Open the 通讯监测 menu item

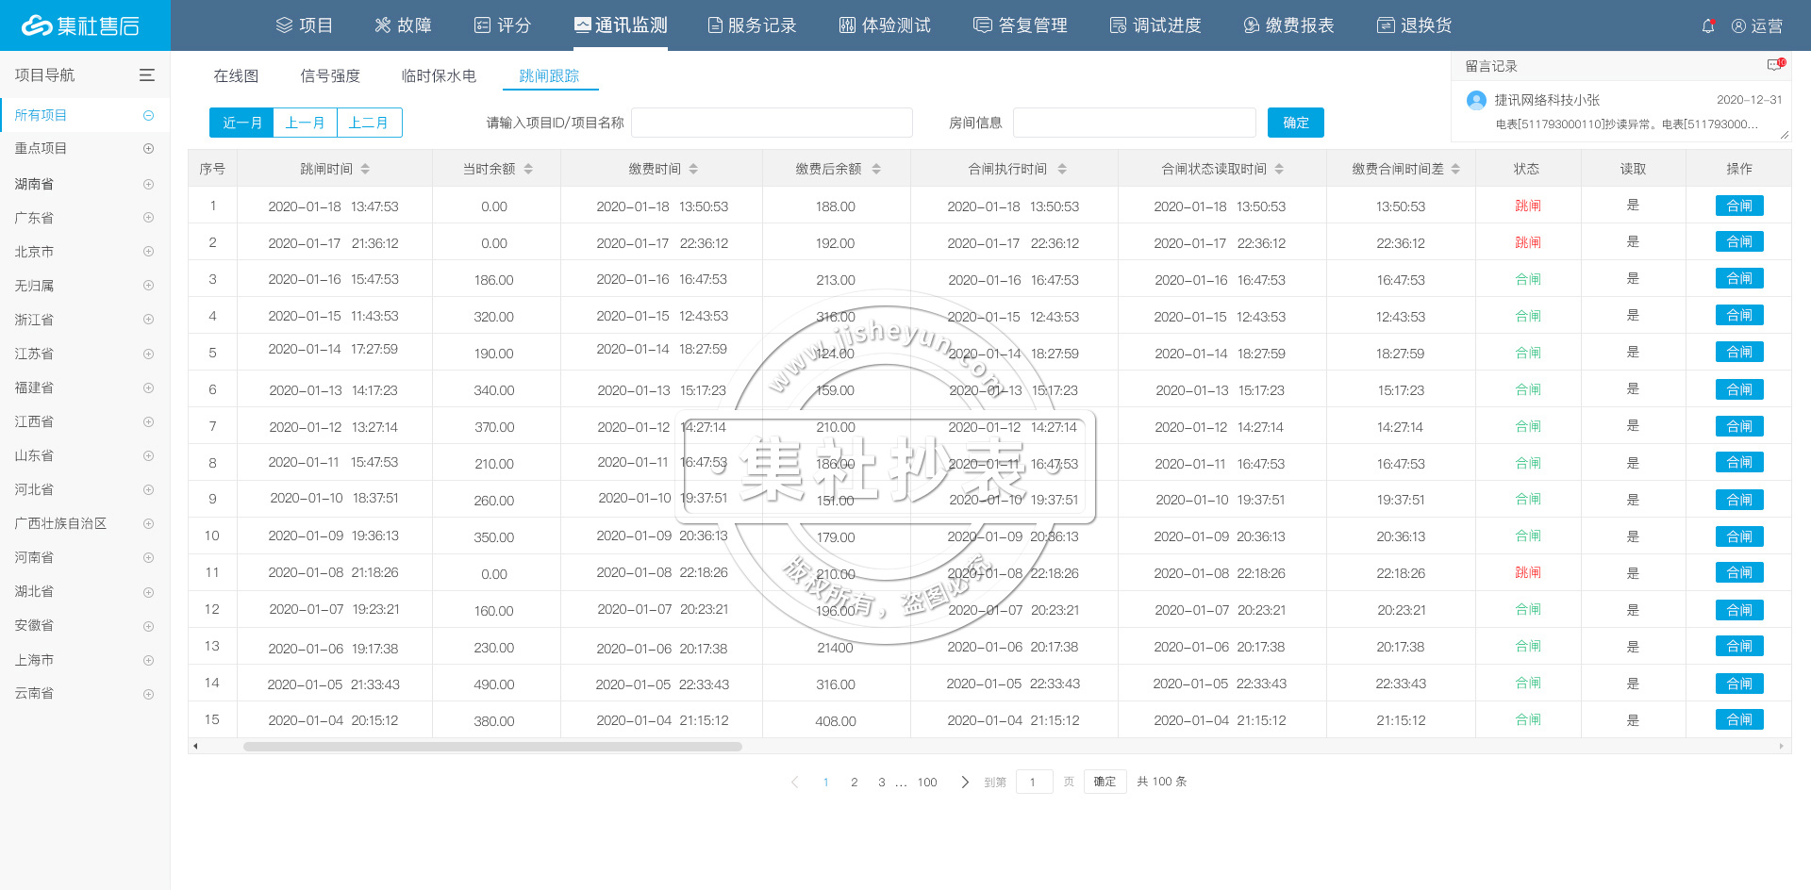point(620,25)
